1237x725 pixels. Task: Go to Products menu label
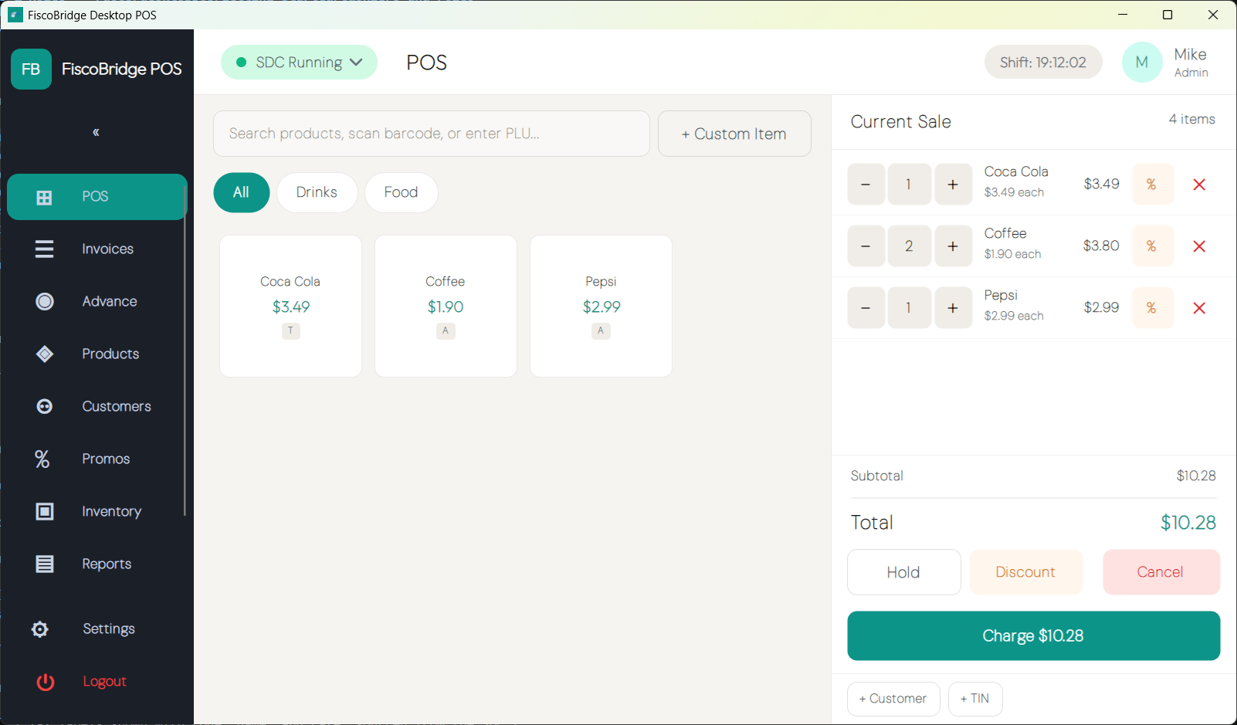(110, 354)
